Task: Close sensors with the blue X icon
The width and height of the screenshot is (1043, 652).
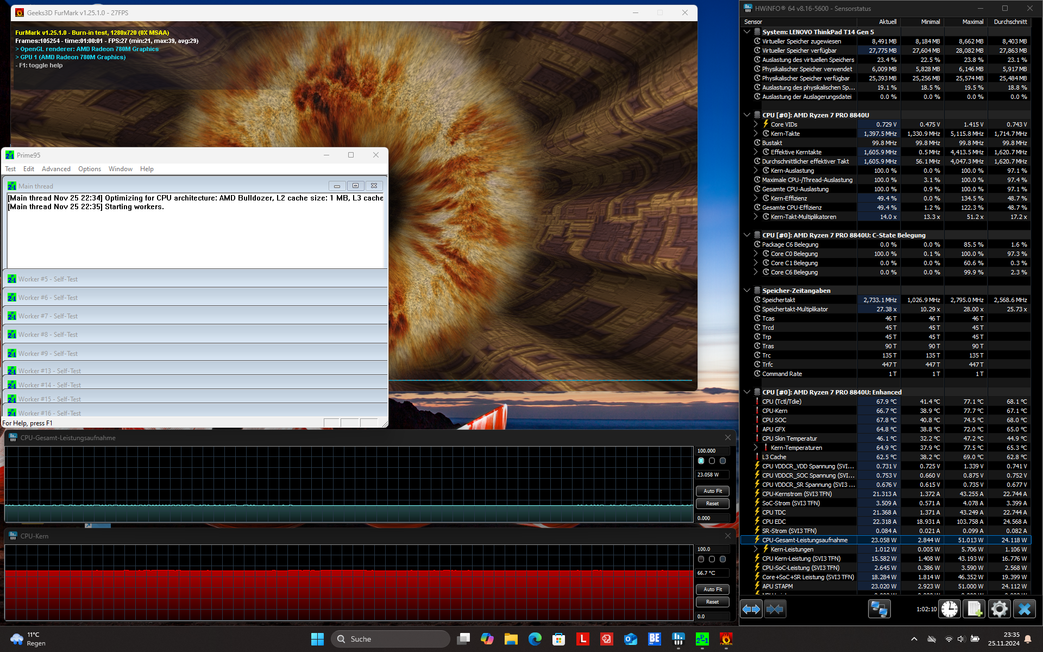Action: [1024, 609]
